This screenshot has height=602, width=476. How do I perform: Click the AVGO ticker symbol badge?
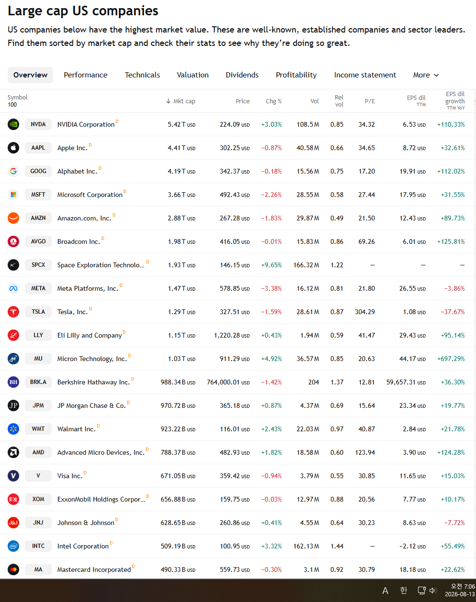click(38, 241)
